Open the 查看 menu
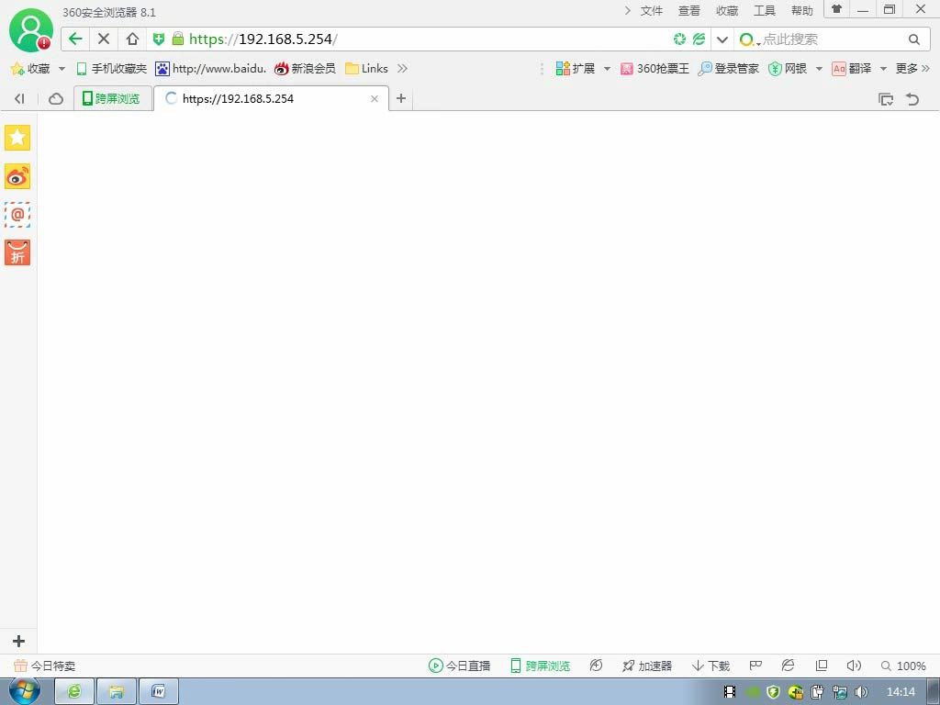940x705 pixels. [688, 11]
